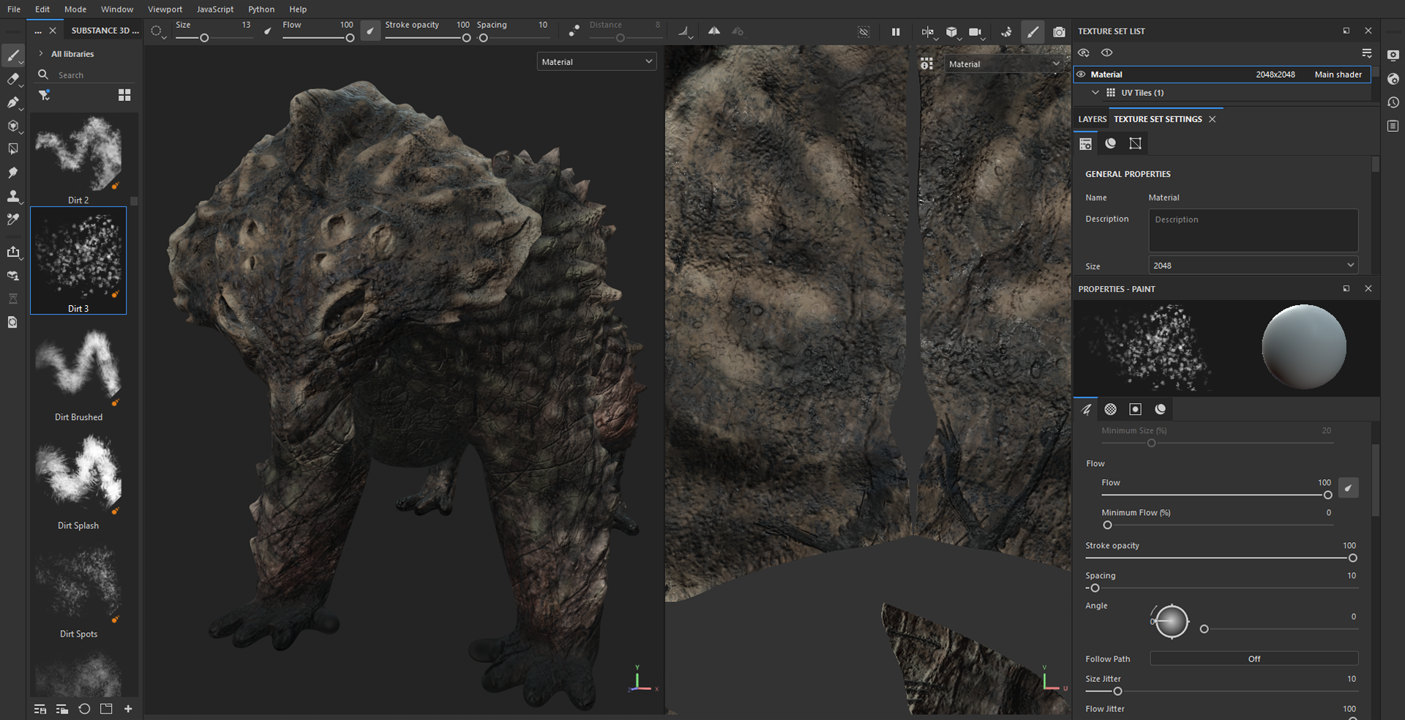Select the Polygon Fill tool
The width and height of the screenshot is (1405, 720).
pos(12,149)
